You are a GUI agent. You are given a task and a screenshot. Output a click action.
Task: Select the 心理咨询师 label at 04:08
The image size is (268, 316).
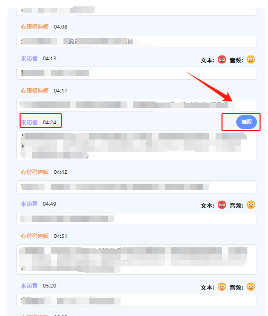35,26
